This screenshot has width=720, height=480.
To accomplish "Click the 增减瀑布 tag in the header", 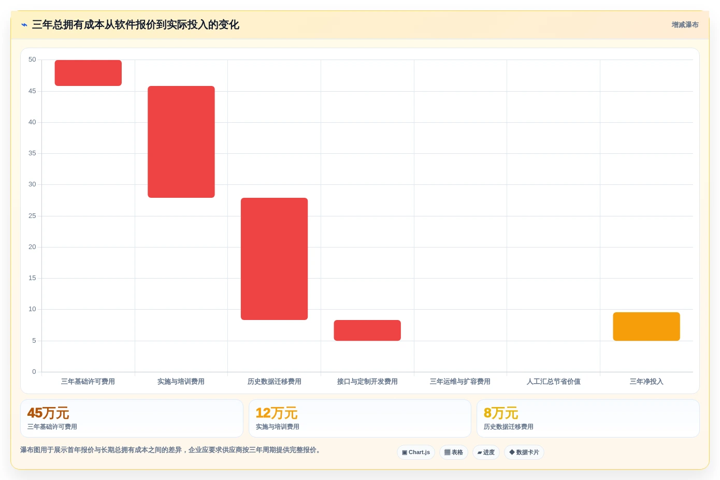I will 685,25.
